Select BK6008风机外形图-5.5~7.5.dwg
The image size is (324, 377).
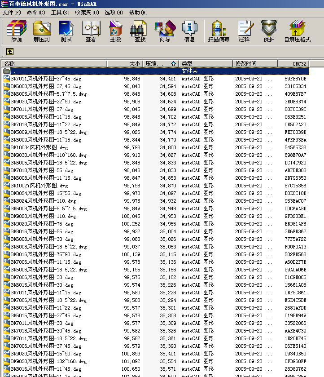[x=49, y=208]
